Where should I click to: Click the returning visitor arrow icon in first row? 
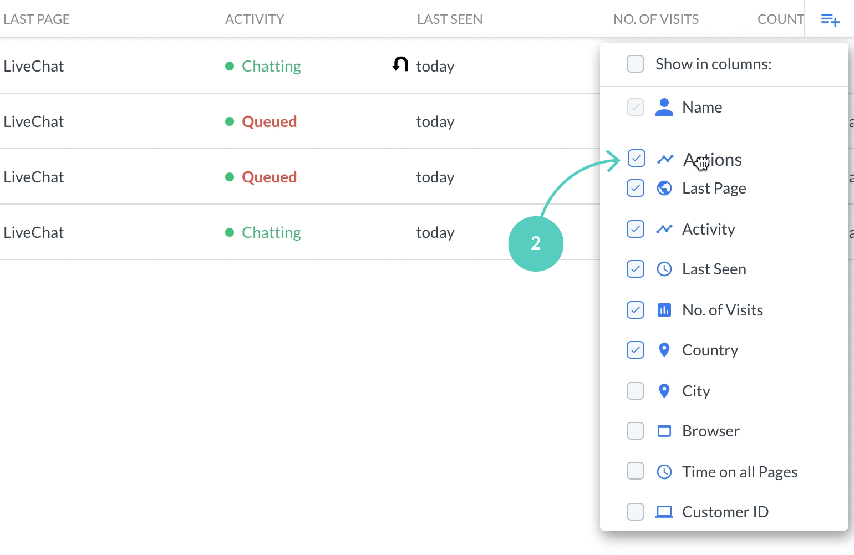click(x=400, y=64)
